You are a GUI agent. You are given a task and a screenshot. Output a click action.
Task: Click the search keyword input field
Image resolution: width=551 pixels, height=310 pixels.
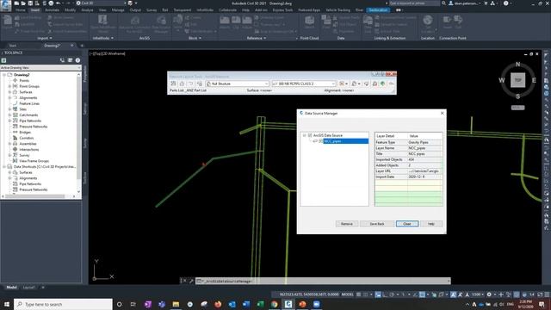coord(414,3)
